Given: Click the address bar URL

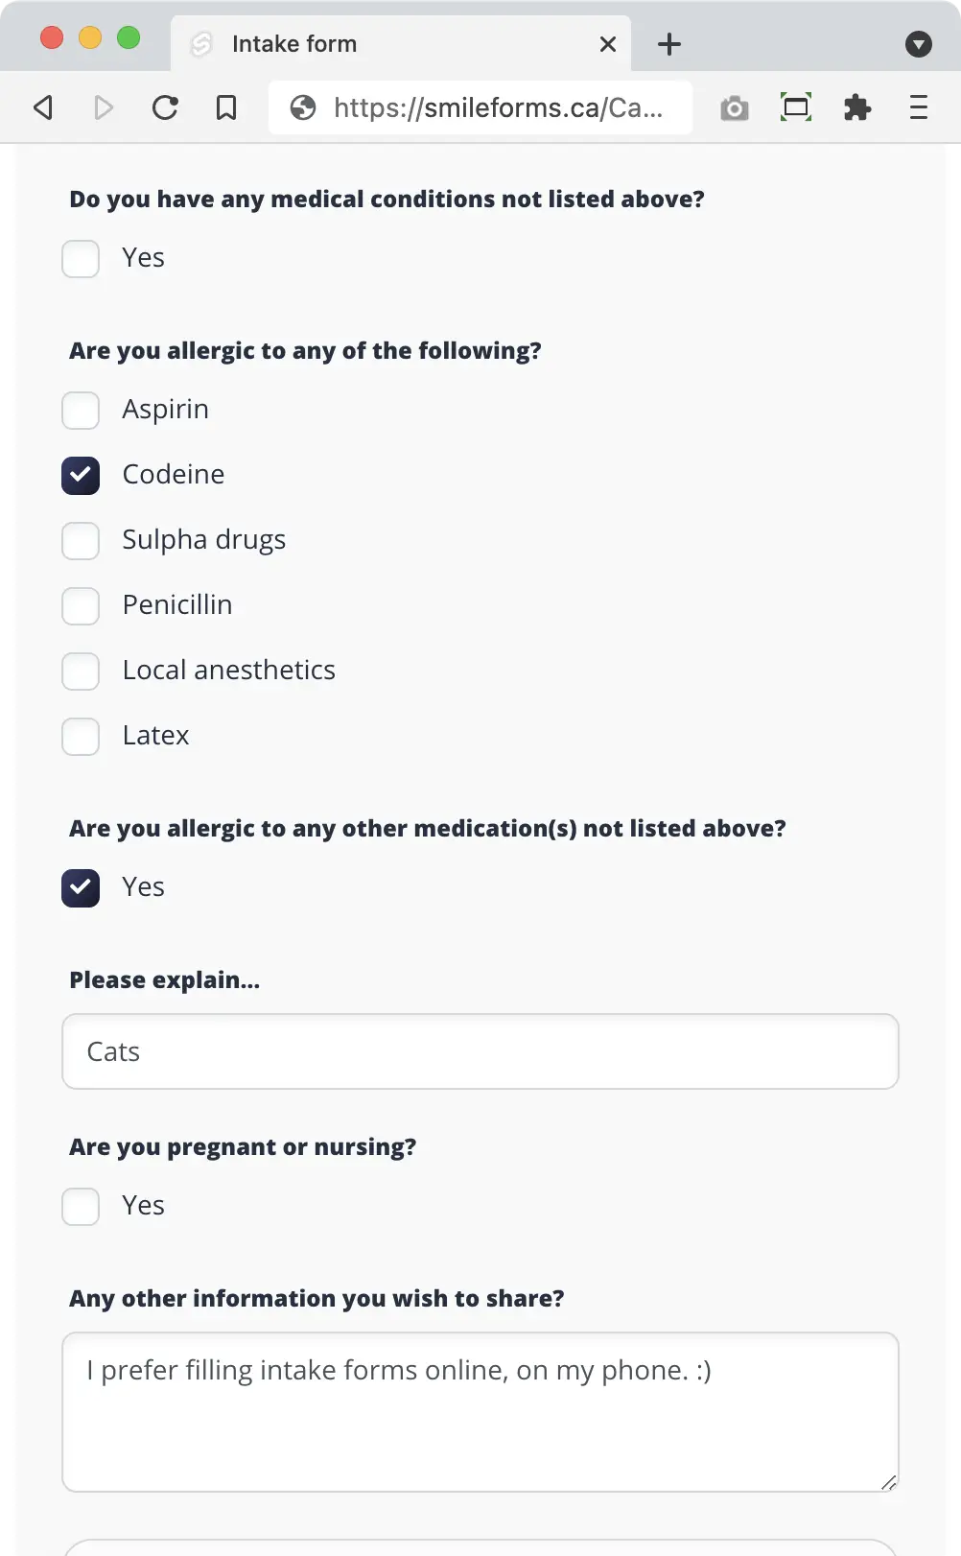Looking at the screenshot, I should (x=499, y=107).
